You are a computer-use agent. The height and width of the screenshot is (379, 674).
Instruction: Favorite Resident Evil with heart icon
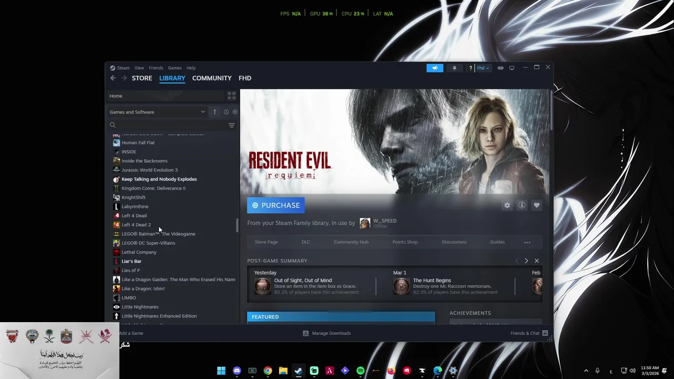pyautogui.click(x=537, y=205)
